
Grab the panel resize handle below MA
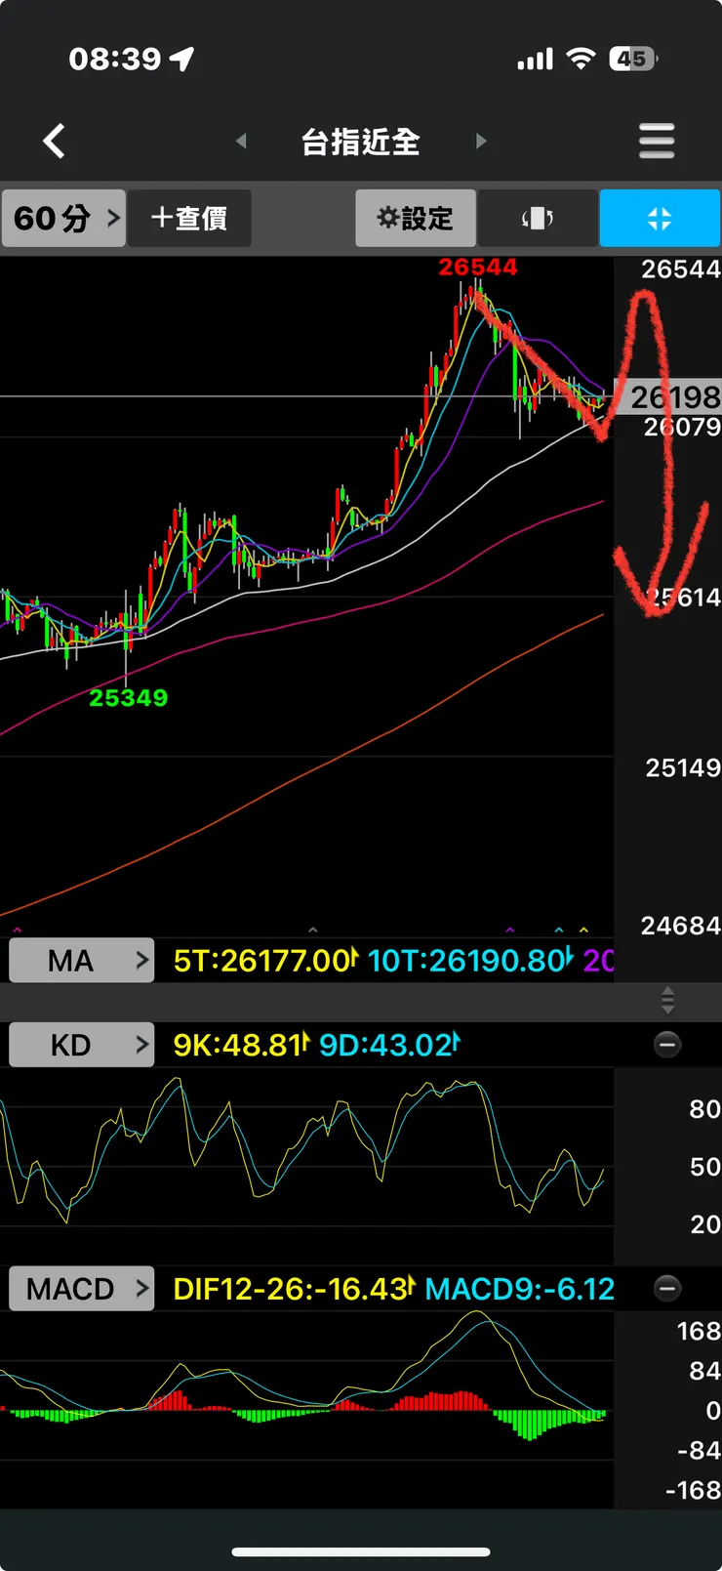click(x=667, y=1001)
